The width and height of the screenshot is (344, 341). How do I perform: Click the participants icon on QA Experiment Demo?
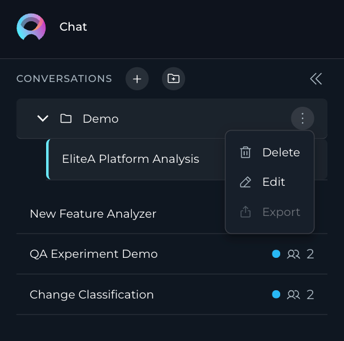[x=293, y=254]
